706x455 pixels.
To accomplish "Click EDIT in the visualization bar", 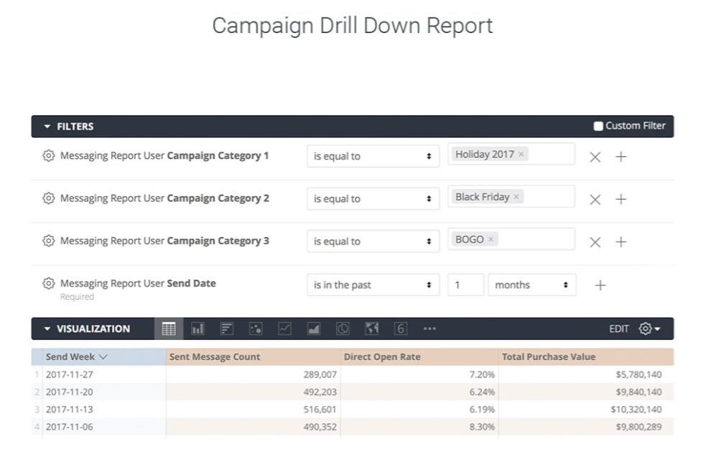I will [x=618, y=328].
